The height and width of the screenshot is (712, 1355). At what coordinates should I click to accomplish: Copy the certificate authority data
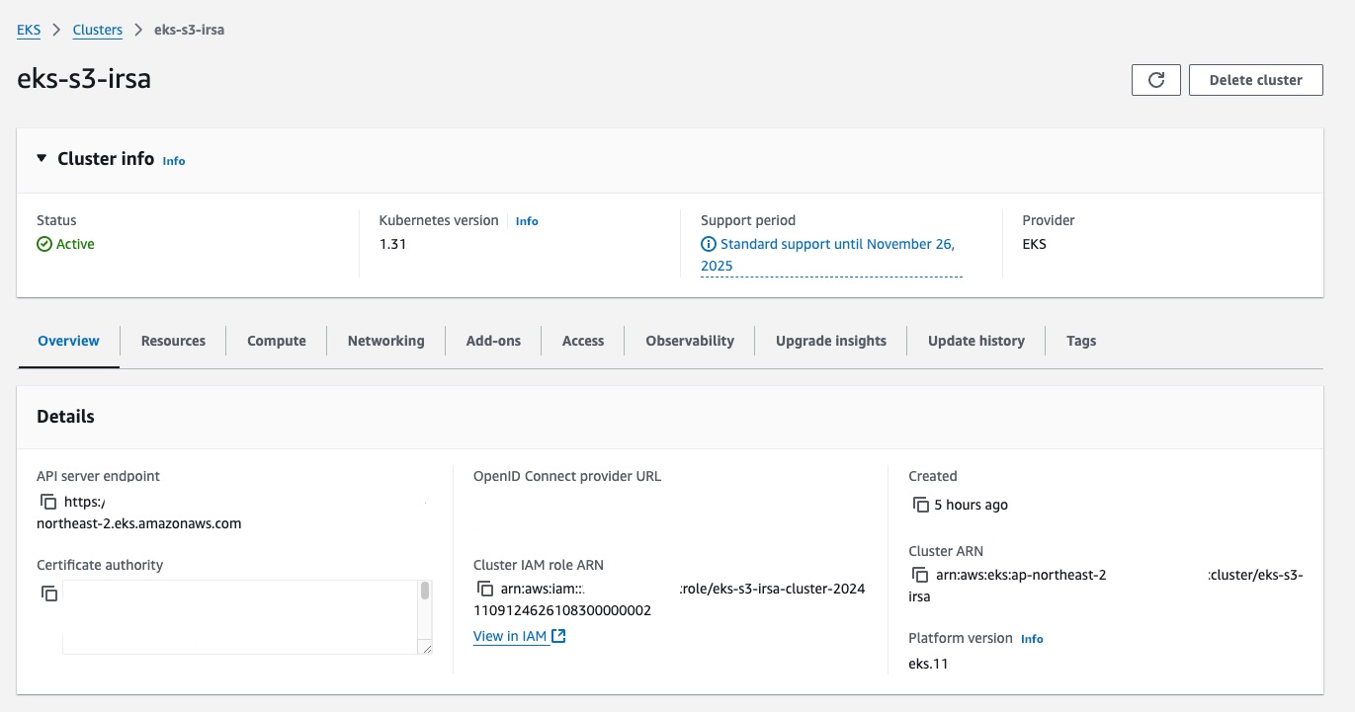[x=49, y=593]
